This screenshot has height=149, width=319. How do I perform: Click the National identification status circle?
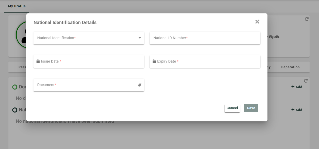click(x=15, y=110)
